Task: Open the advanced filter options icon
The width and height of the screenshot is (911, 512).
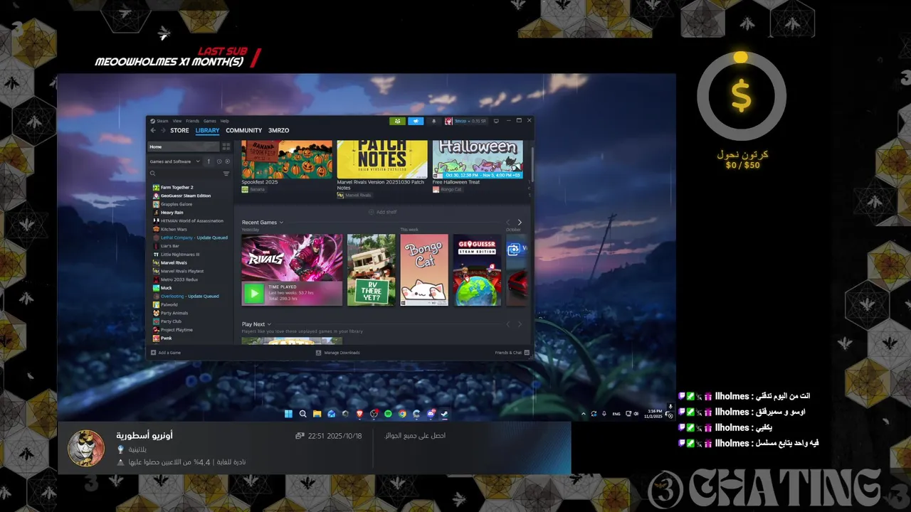Action: tap(226, 174)
